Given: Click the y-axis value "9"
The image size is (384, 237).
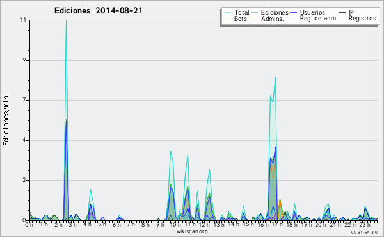Looking at the screenshot, I should [x=24, y=60].
